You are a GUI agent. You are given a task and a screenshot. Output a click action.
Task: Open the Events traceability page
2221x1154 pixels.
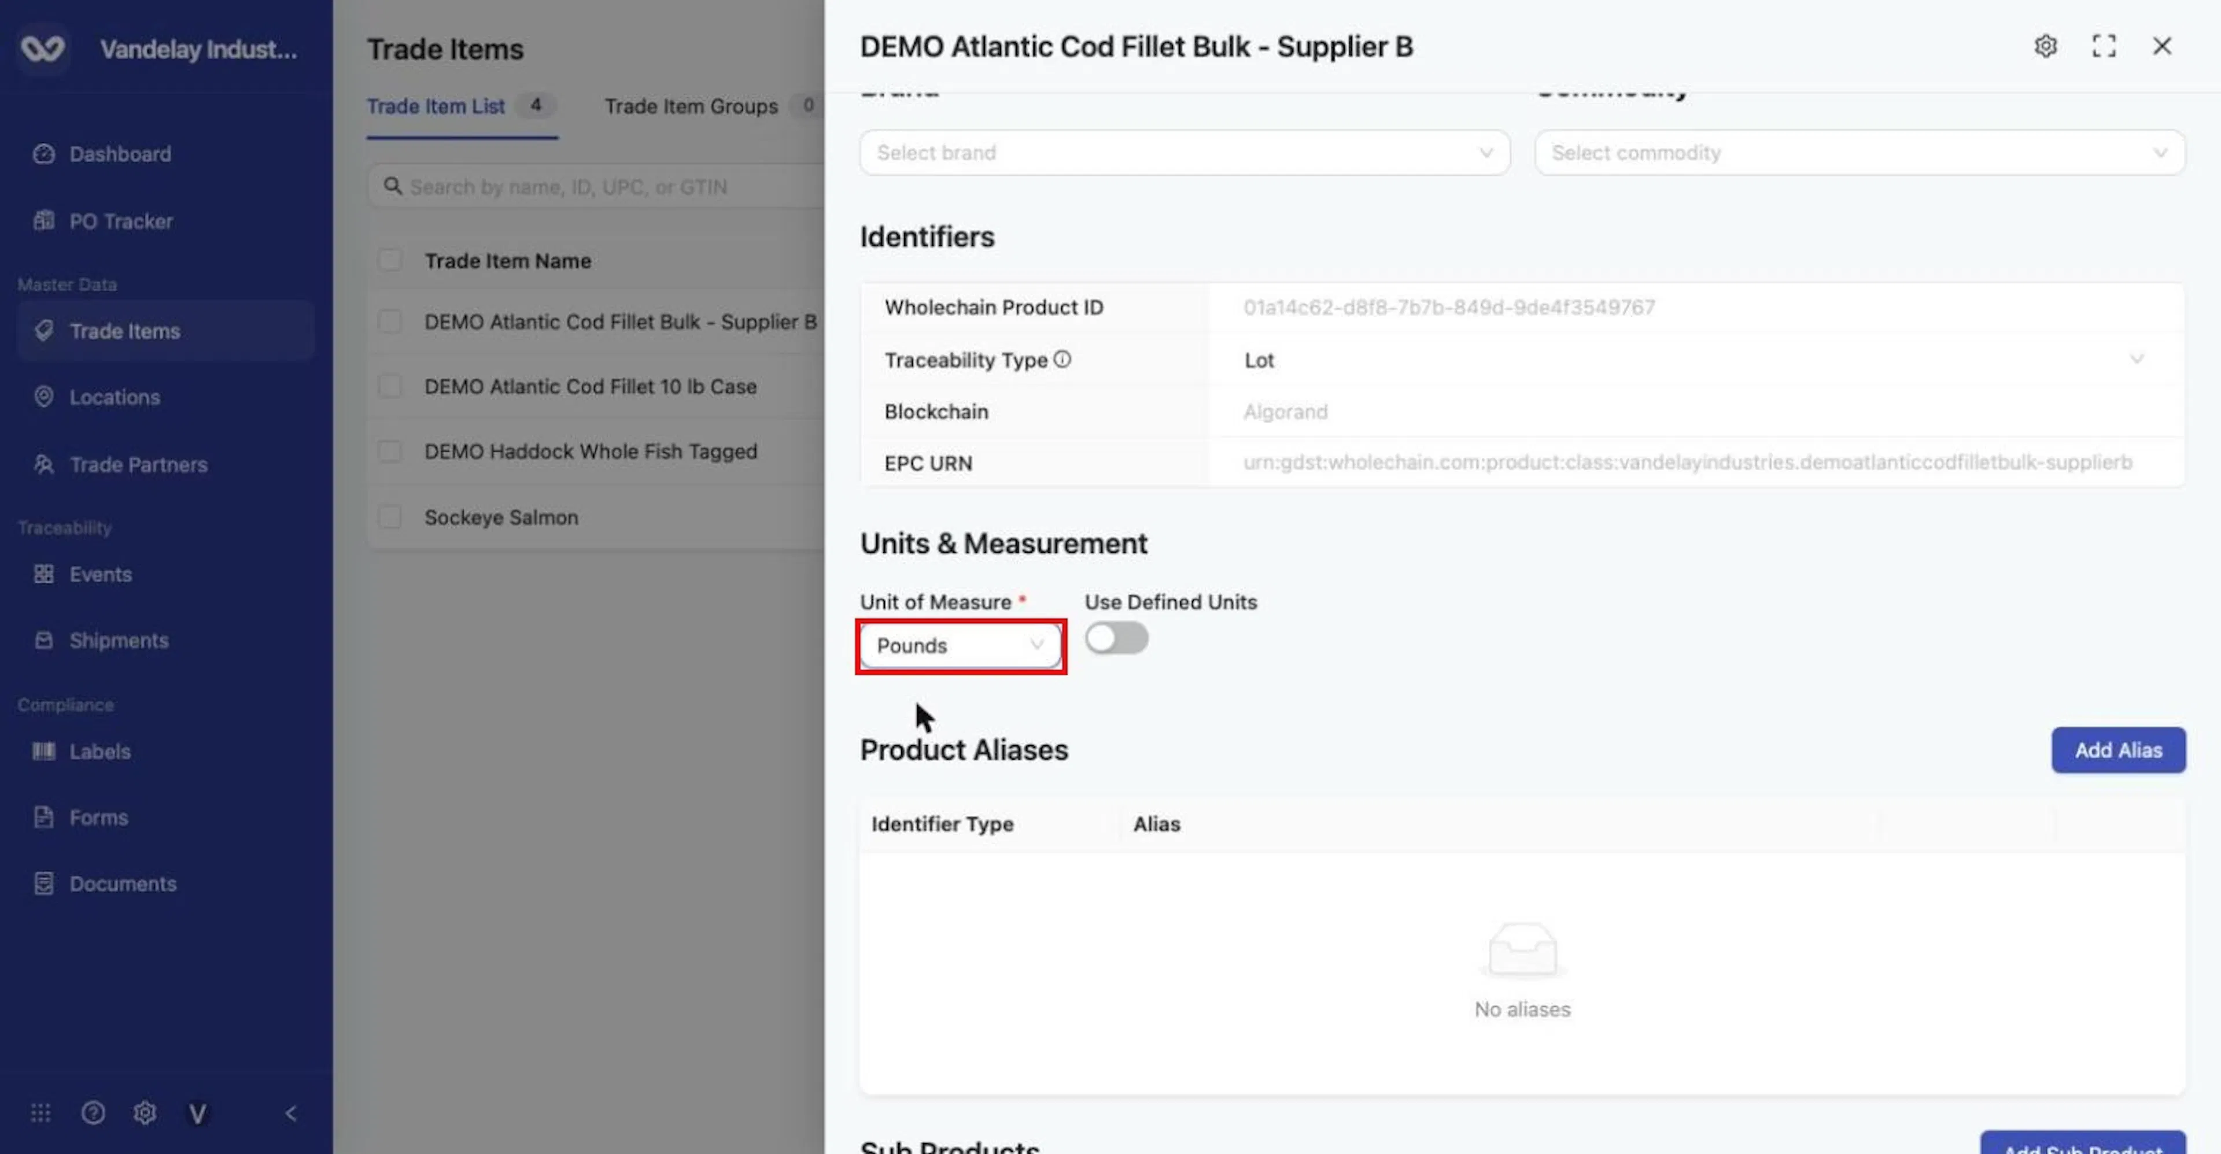click(100, 574)
